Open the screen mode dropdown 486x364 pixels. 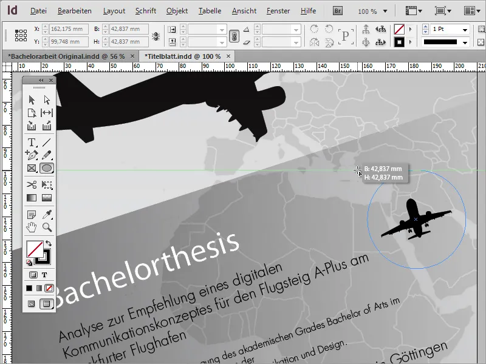click(443, 11)
